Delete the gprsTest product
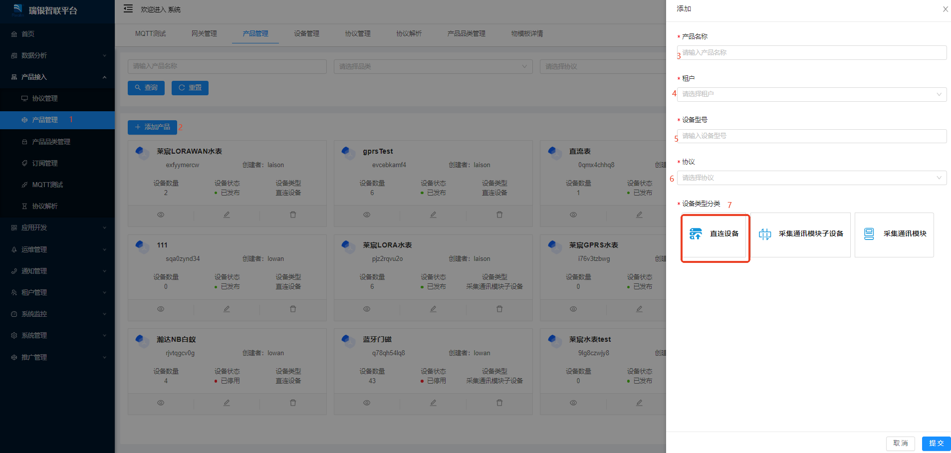Image resolution: width=951 pixels, height=453 pixels. (x=499, y=215)
